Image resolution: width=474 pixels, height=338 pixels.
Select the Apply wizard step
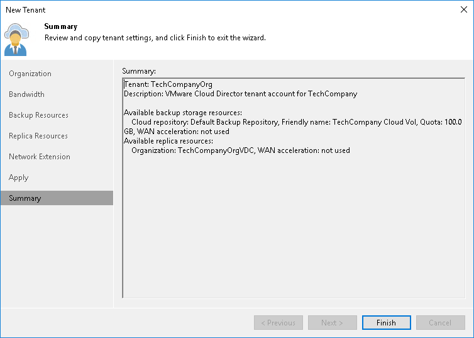pyautogui.click(x=19, y=177)
